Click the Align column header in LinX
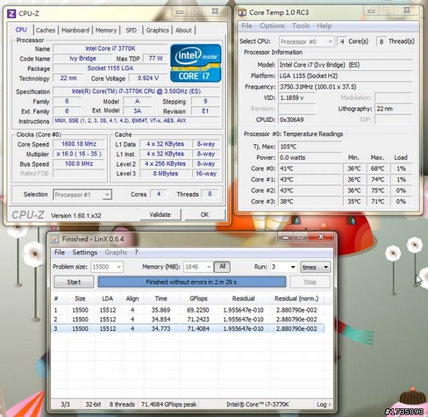The width and height of the screenshot is (428, 417). pyautogui.click(x=132, y=299)
